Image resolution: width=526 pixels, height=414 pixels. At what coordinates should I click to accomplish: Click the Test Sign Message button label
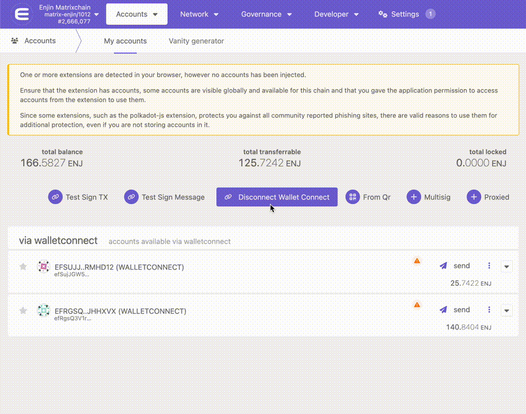173,197
